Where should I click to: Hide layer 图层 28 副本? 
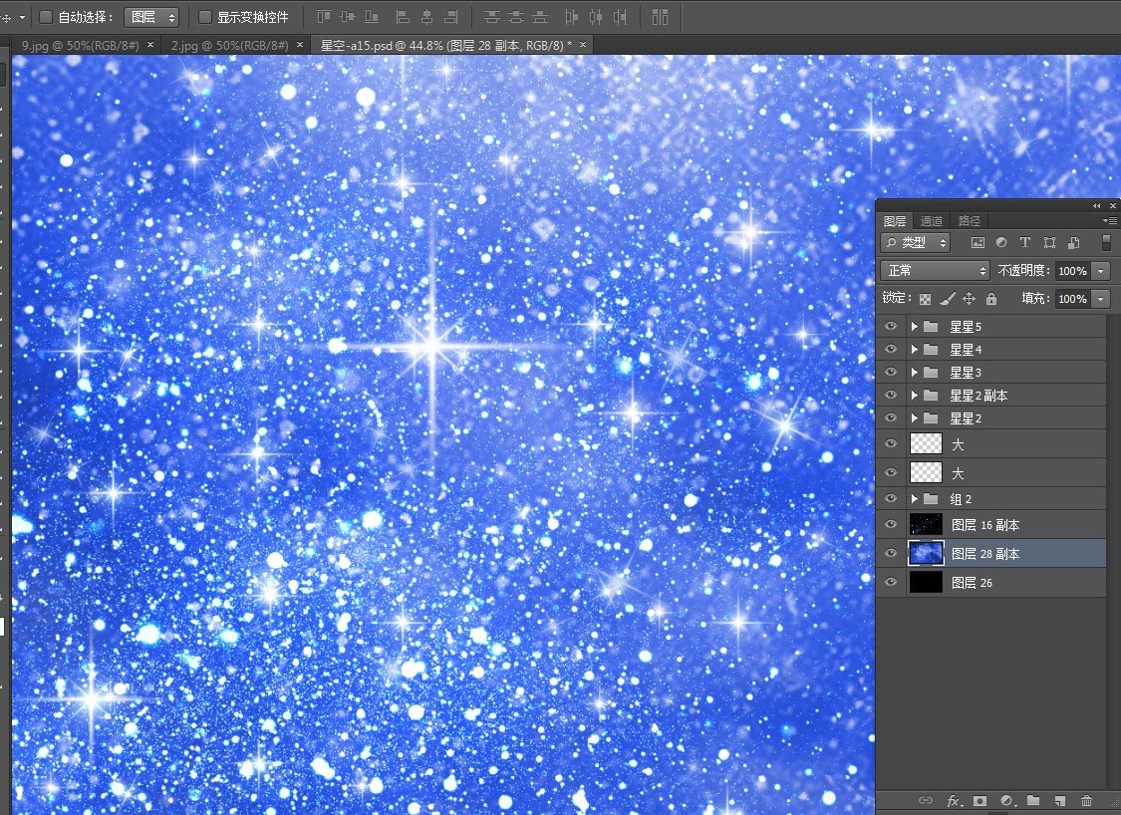[x=891, y=553]
